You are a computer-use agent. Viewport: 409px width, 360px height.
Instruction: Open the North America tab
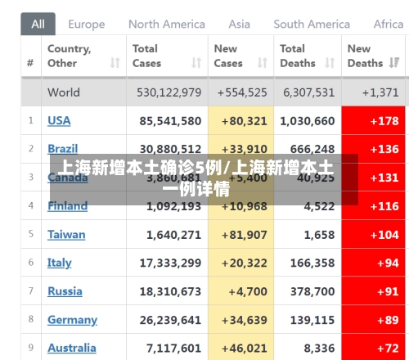click(x=167, y=25)
